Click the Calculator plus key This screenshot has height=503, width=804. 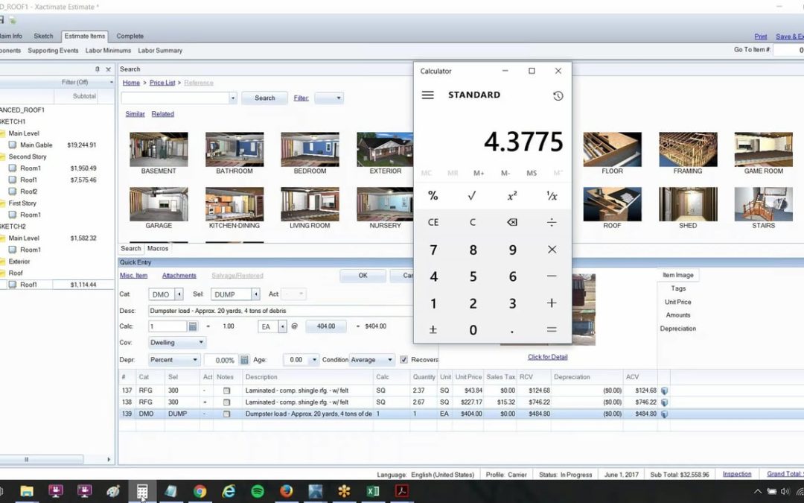click(x=551, y=303)
